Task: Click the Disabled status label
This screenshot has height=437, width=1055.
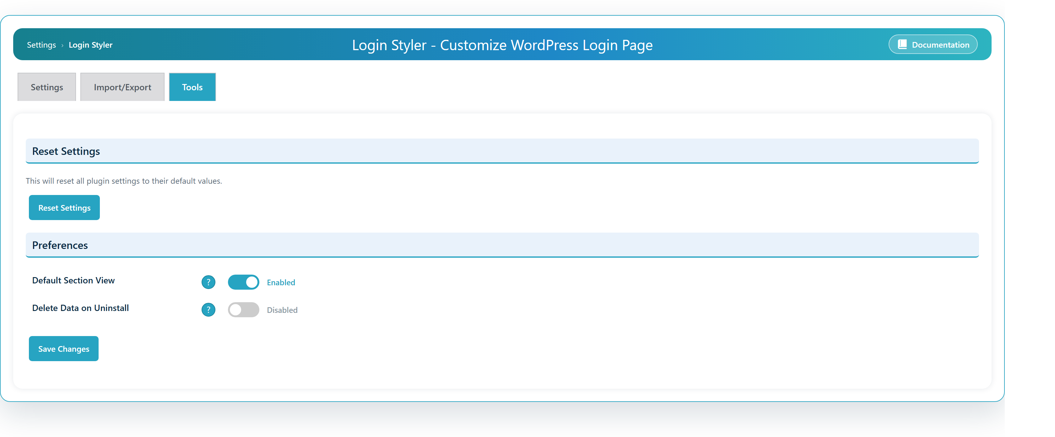Action: [x=282, y=310]
